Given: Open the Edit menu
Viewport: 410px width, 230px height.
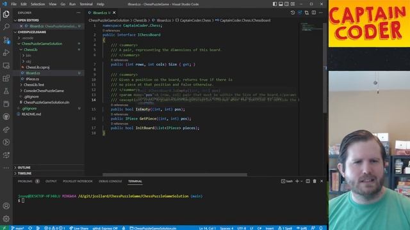Looking at the screenshot, I should click(x=24, y=4).
